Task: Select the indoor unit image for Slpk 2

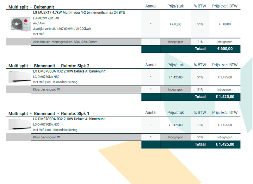Action: pyautogui.click(x=19, y=77)
